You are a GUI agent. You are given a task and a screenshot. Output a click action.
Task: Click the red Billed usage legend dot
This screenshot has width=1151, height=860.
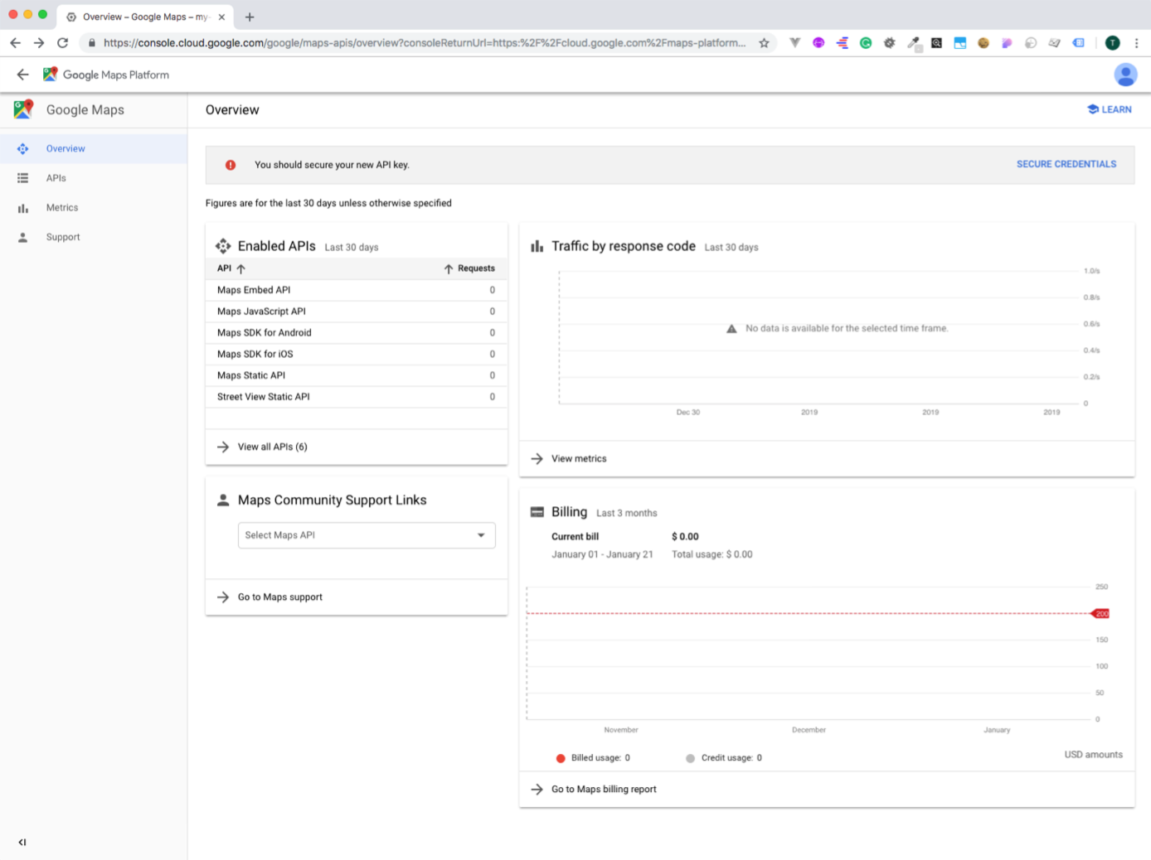click(561, 758)
